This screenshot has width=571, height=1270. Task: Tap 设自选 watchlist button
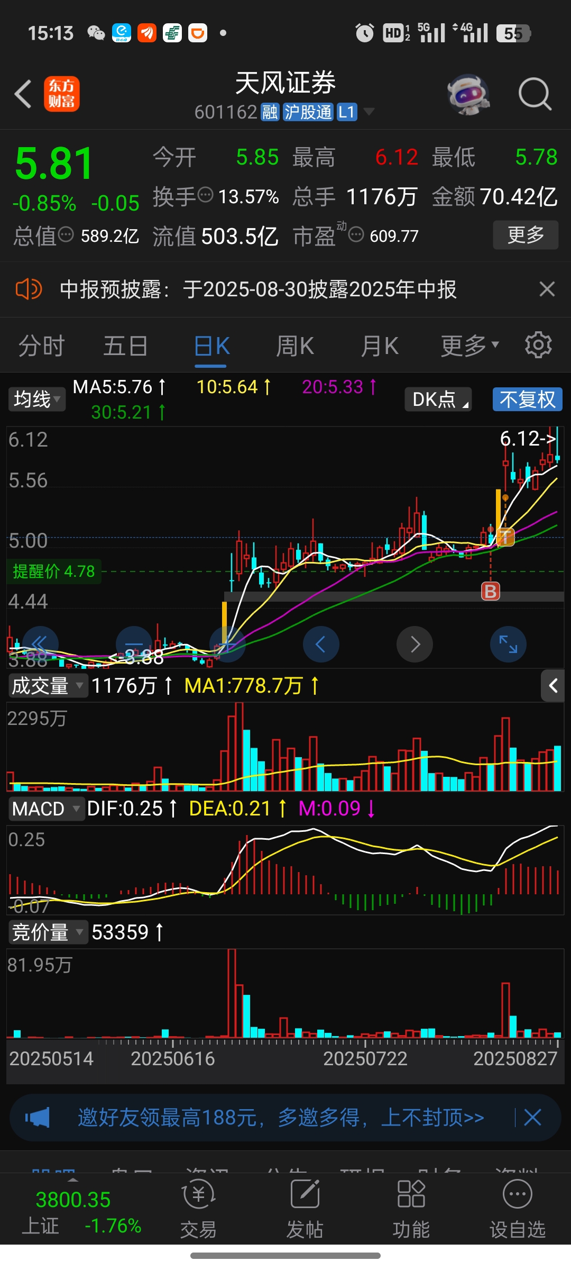click(x=518, y=1209)
